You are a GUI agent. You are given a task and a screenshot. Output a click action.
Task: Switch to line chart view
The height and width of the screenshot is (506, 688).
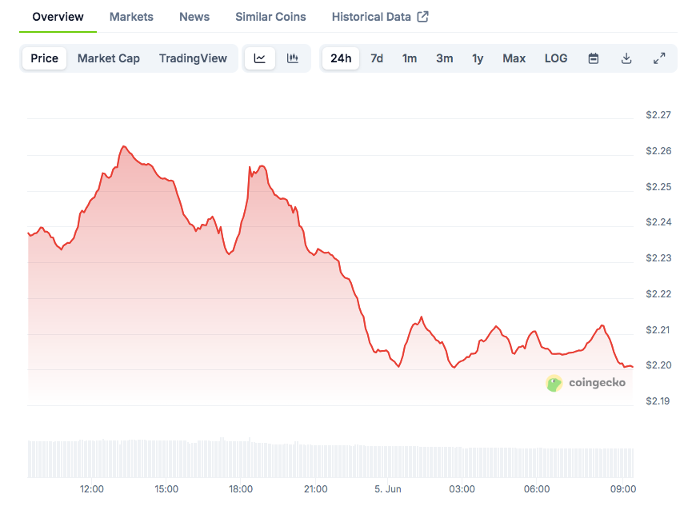click(260, 58)
